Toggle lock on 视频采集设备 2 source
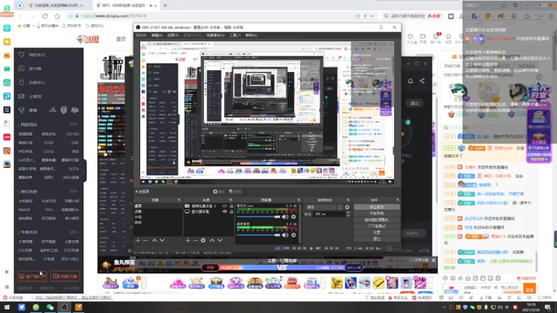The width and height of the screenshot is (557, 313). coord(231,206)
